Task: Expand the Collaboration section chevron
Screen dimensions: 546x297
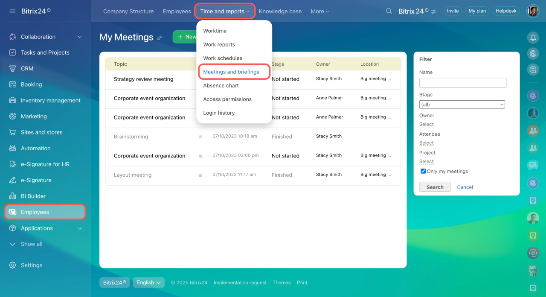Action: point(80,37)
